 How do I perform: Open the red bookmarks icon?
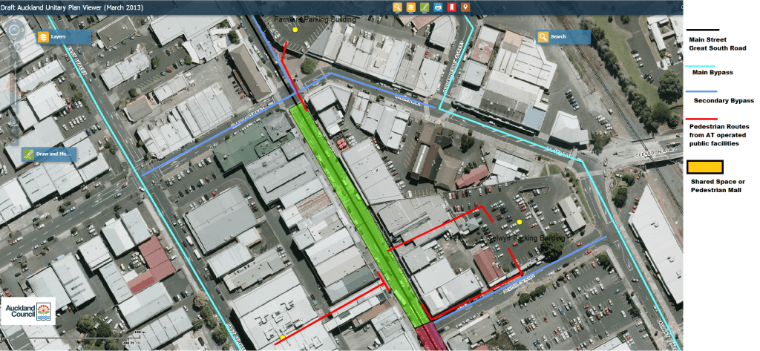tap(452, 7)
